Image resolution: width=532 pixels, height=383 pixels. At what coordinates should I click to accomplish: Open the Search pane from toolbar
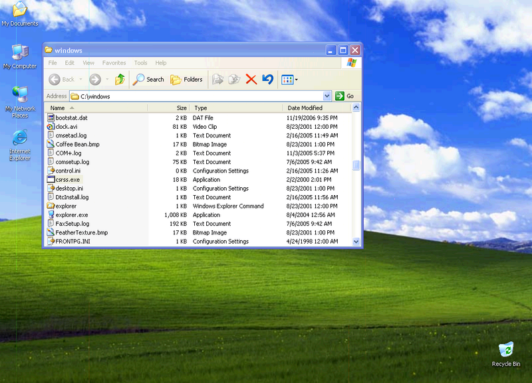point(148,80)
